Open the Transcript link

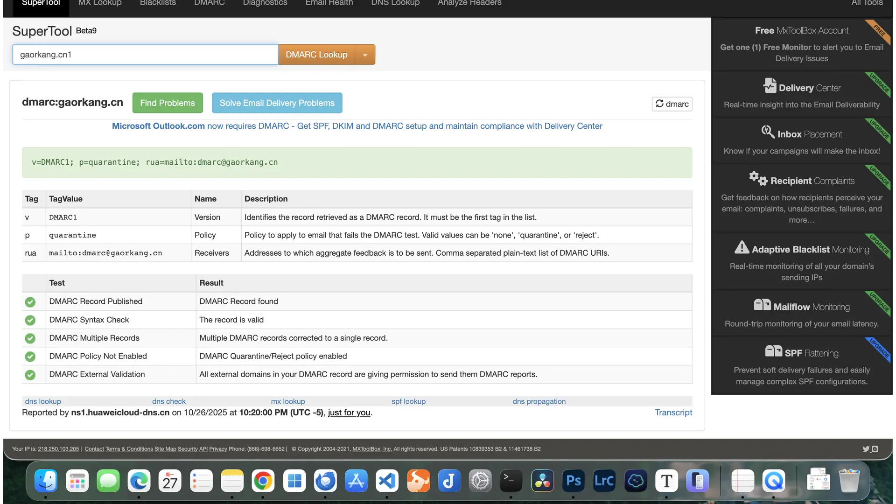tap(673, 413)
